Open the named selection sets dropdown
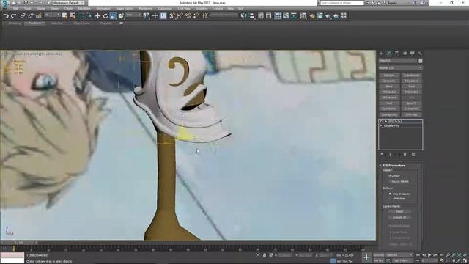 point(223,15)
